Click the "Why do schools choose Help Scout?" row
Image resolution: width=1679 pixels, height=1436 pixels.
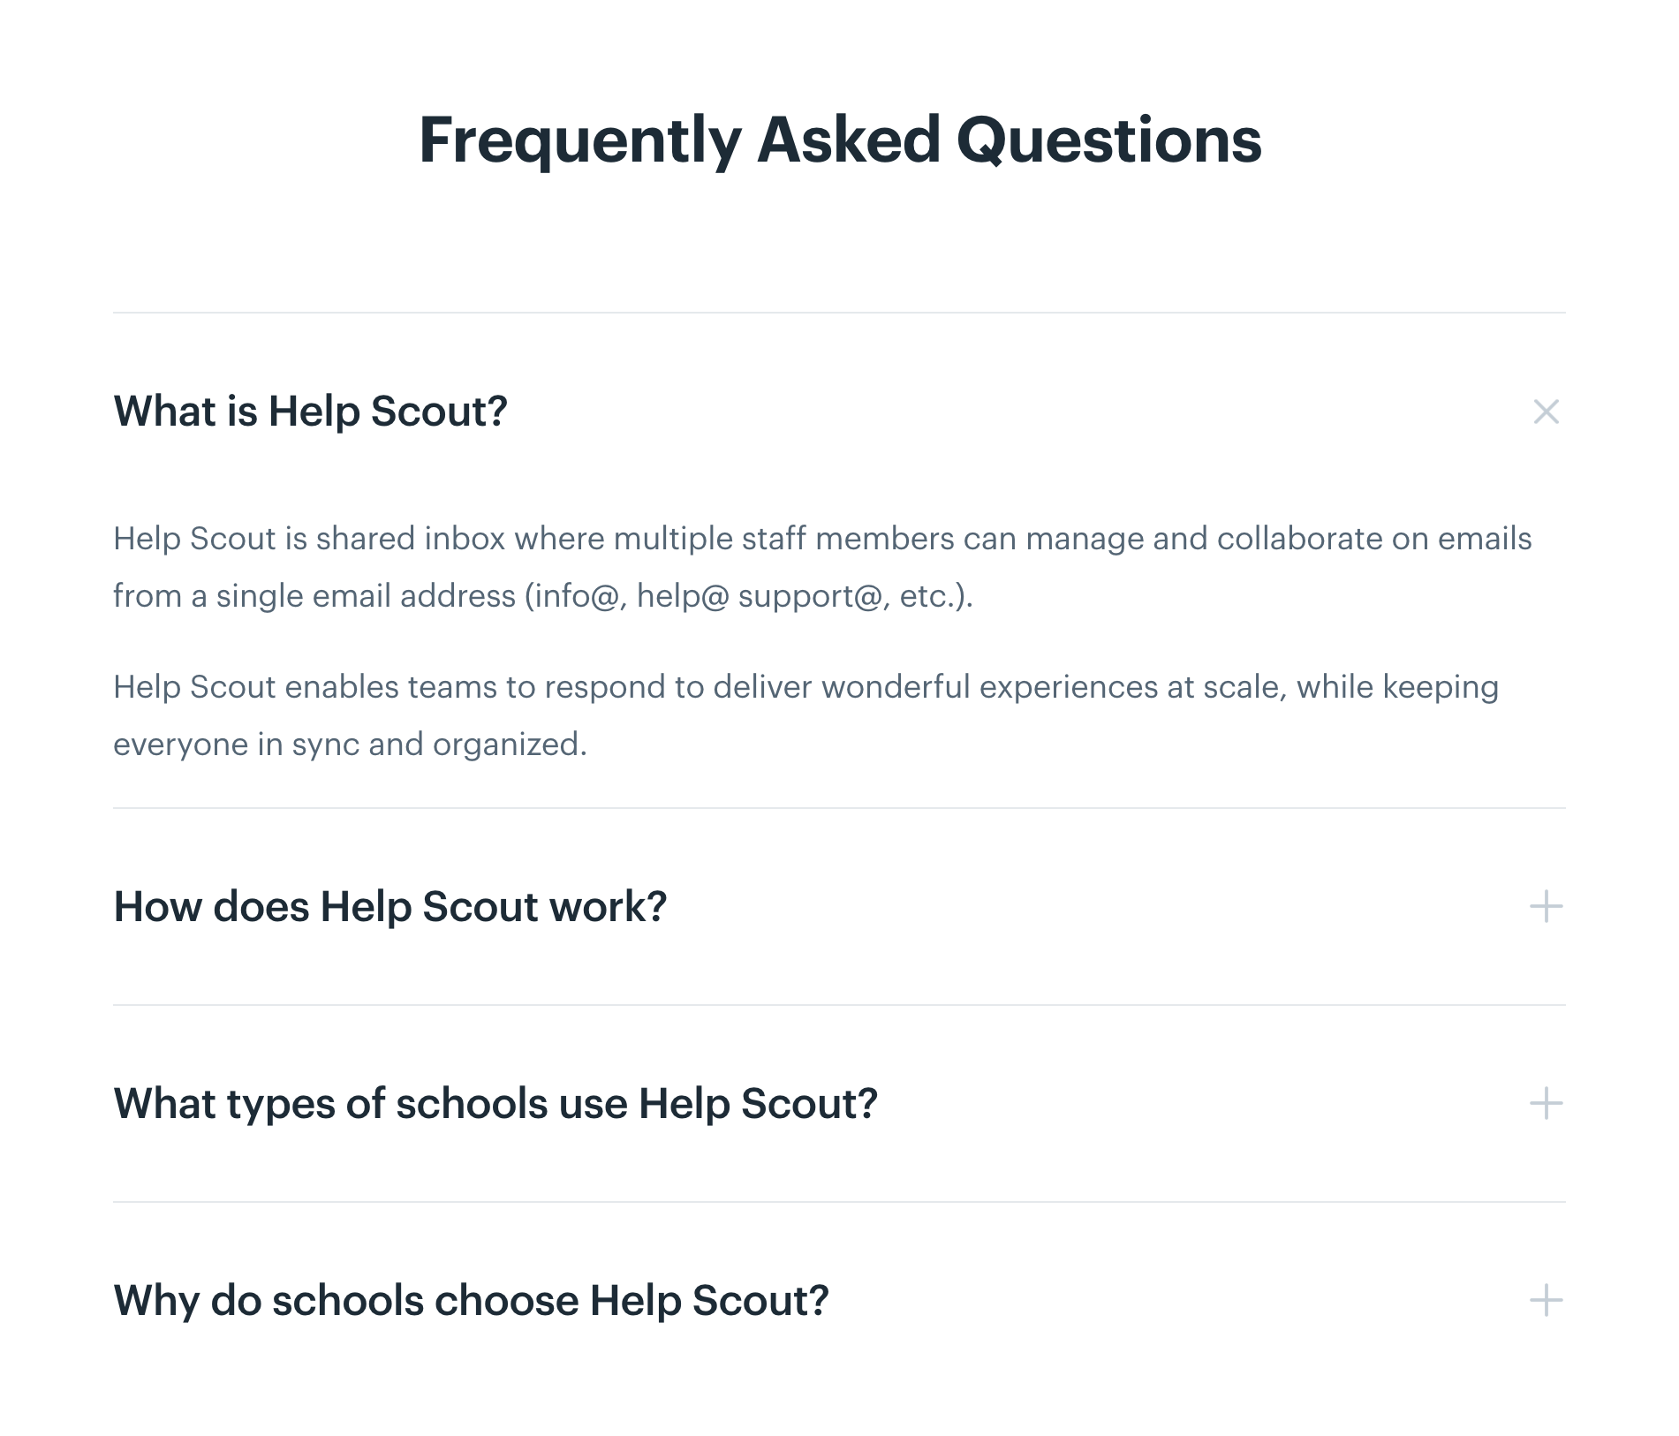click(471, 1300)
